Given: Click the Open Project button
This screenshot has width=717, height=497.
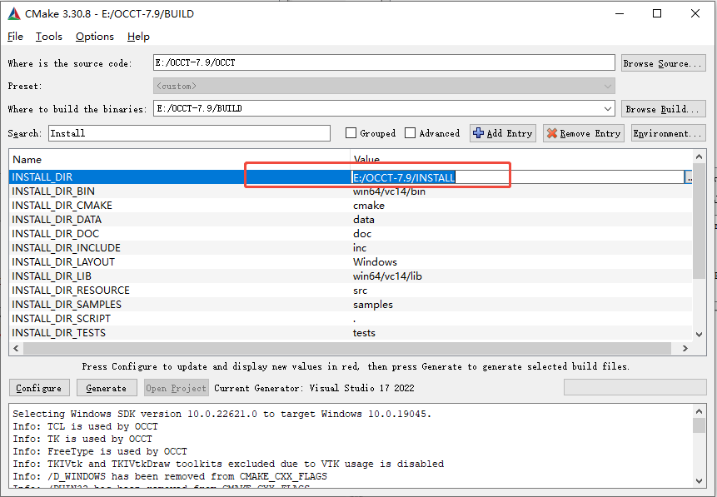Looking at the screenshot, I should click(176, 388).
